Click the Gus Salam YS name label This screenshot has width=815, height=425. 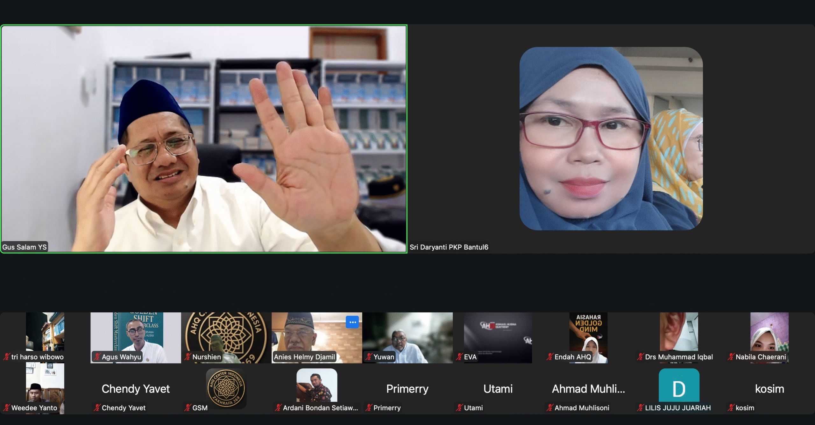click(25, 247)
